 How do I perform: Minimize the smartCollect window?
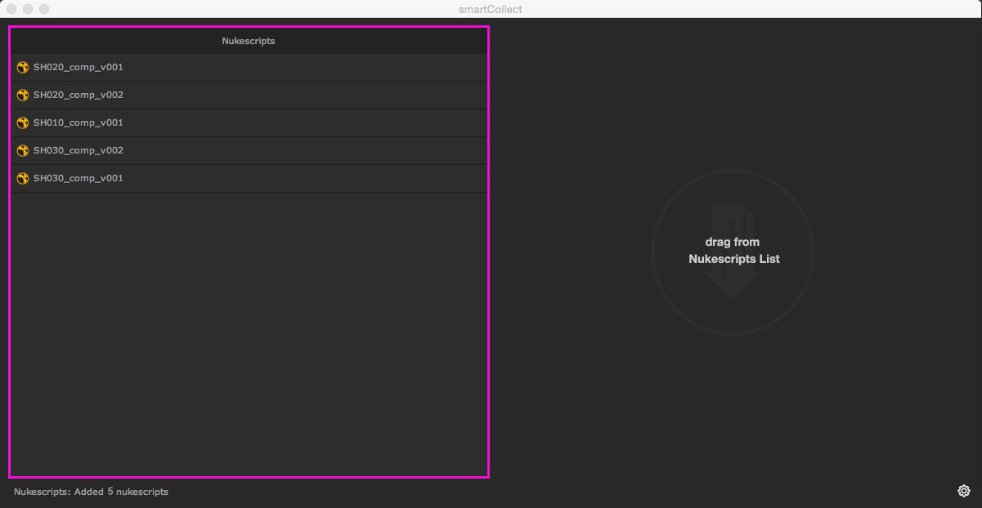(x=28, y=9)
